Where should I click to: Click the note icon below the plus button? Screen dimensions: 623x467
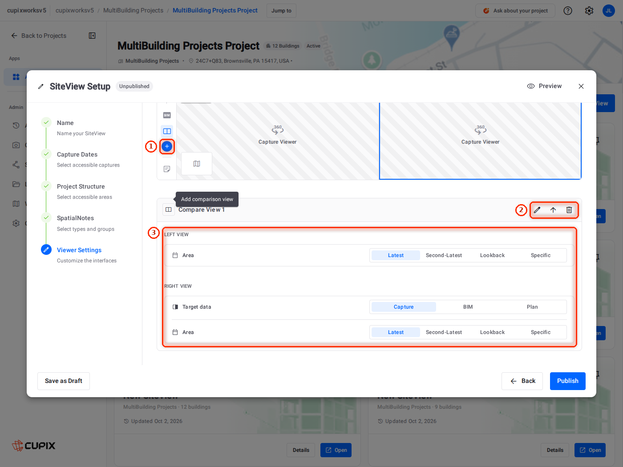pyautogui.click(x=167, y=169)
